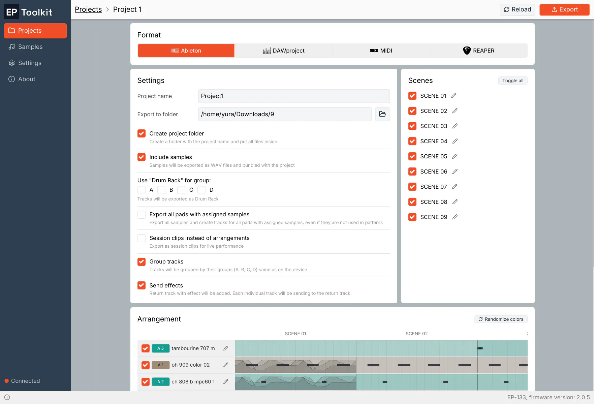Click the Export button

tap(564, 9)
